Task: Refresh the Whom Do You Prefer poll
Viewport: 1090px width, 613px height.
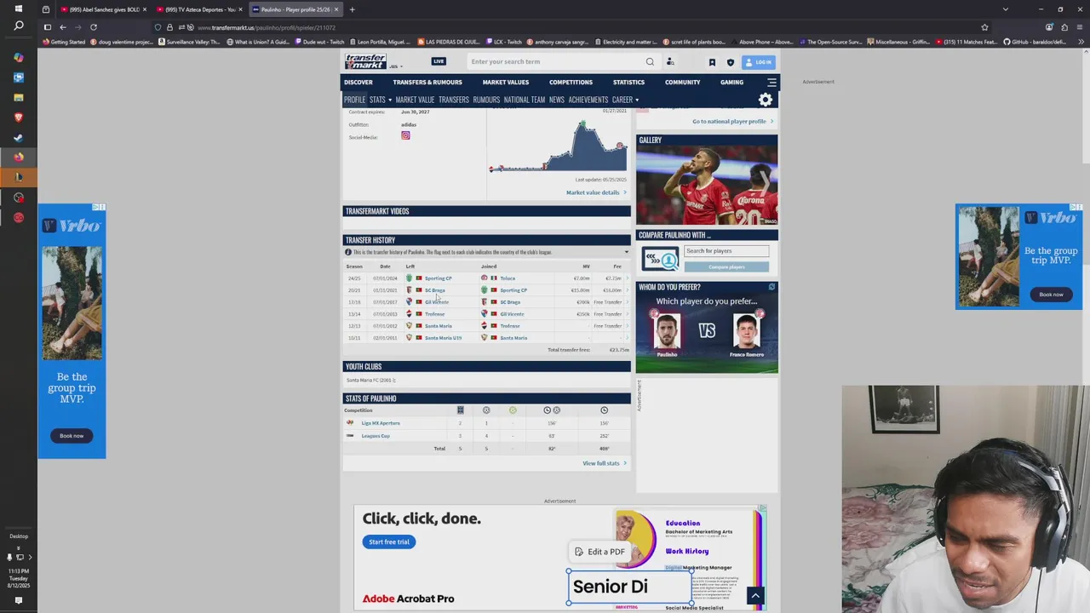Action: point(772,287)
